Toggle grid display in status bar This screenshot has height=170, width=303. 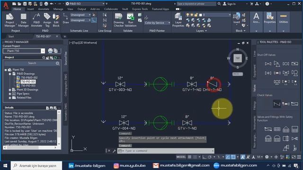point(189,157)
